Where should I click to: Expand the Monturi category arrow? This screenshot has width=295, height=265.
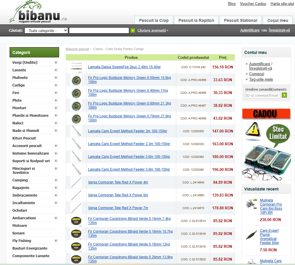point(56,108)
